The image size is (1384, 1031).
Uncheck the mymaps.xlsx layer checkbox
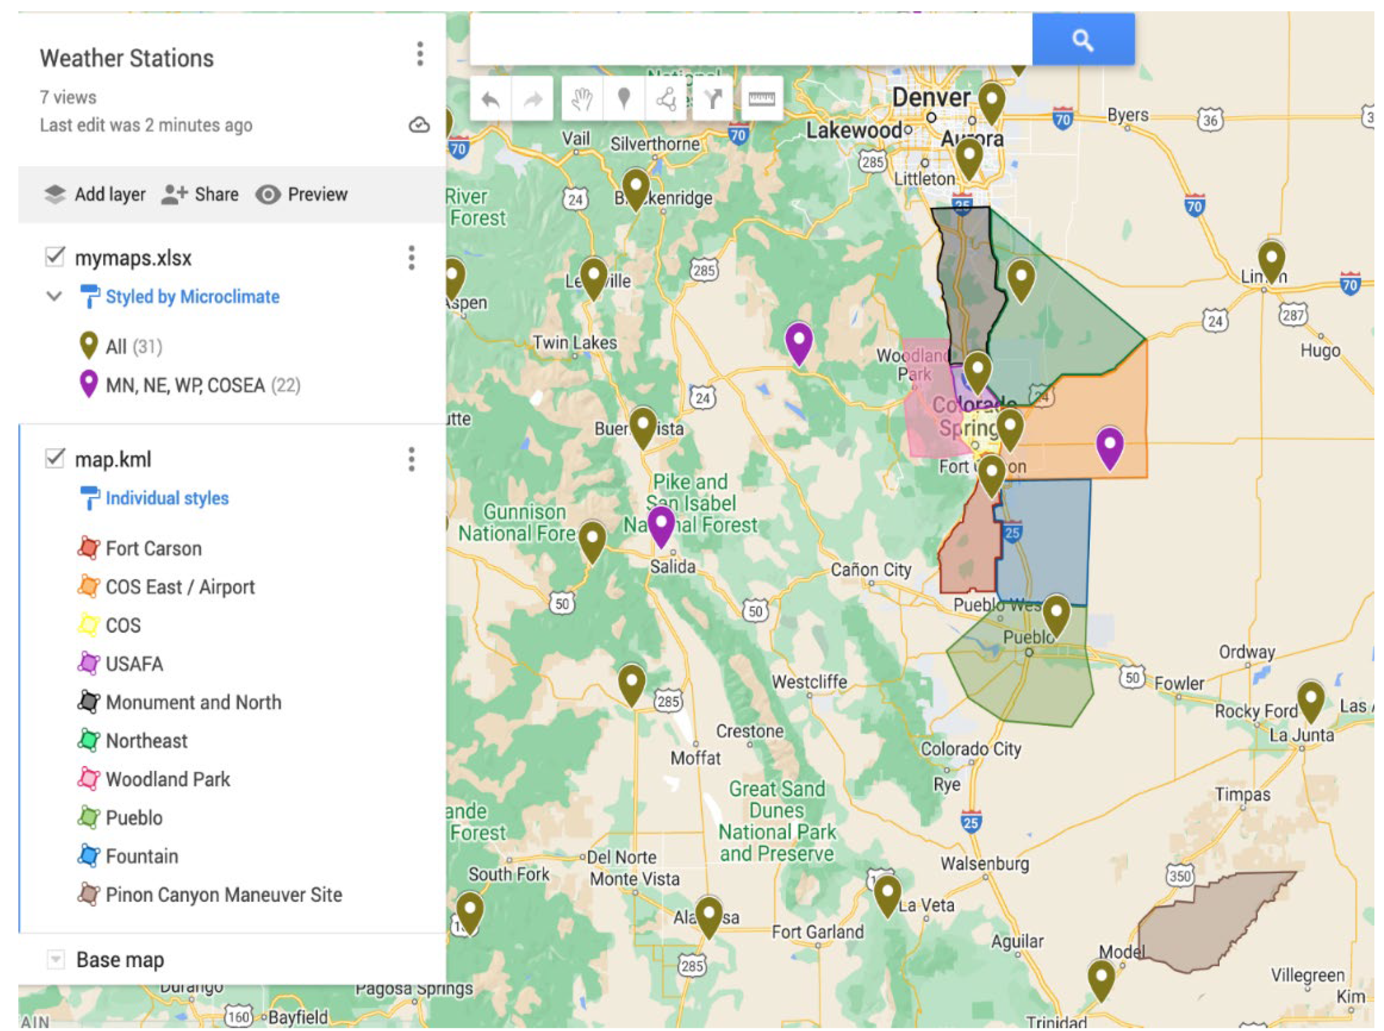coord(55,256)
